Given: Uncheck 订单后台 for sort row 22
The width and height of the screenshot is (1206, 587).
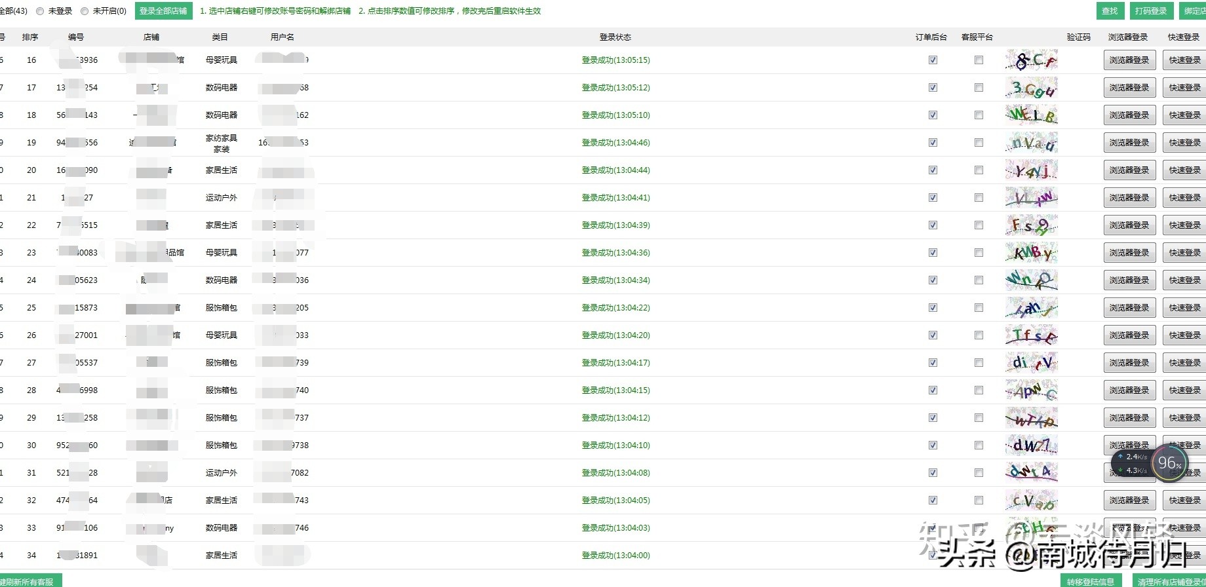Looking at the screenshot, I should point(933,225).
